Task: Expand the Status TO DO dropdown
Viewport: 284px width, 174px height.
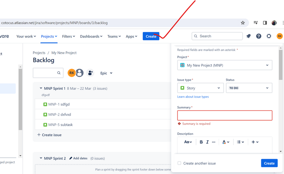Action: point(249,88)
